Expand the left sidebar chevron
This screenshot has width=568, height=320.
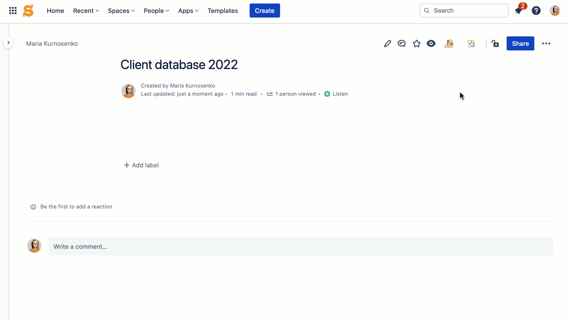point(9,43)
